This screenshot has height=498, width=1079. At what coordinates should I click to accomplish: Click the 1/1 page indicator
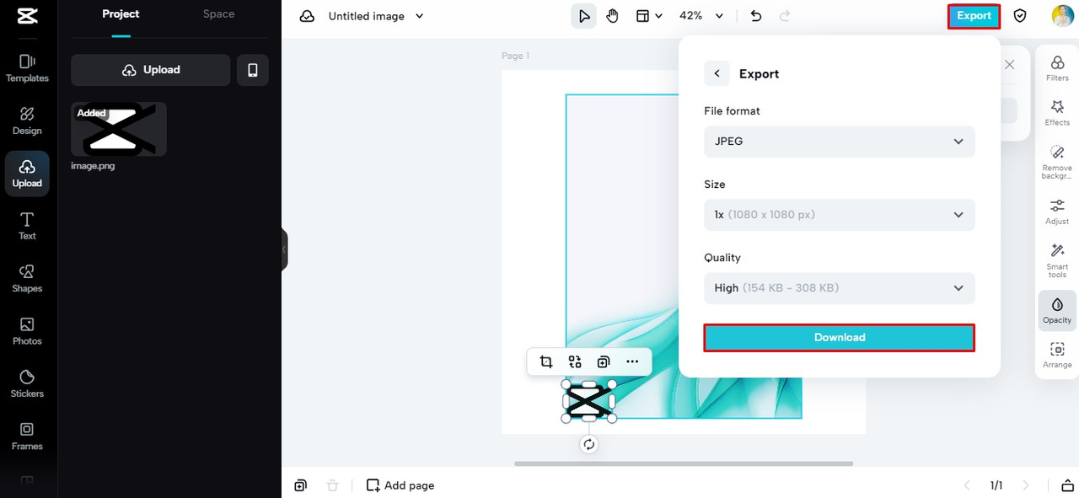996,485
